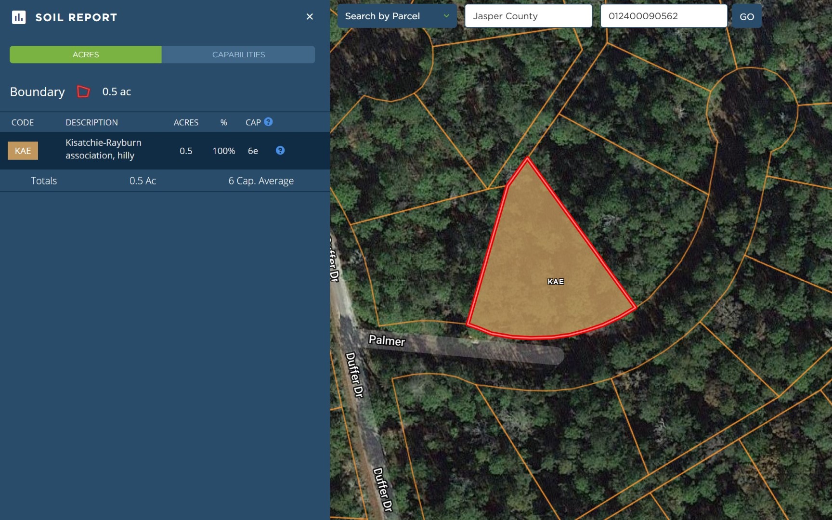Click the KAE soil code swatch
The width and height of the screenshot is (832, 520).
(x=23, y=151)
